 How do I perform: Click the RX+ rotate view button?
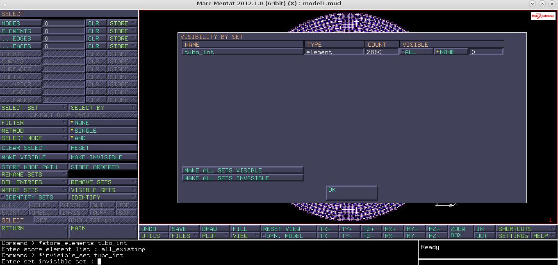[x=392, y=229]
